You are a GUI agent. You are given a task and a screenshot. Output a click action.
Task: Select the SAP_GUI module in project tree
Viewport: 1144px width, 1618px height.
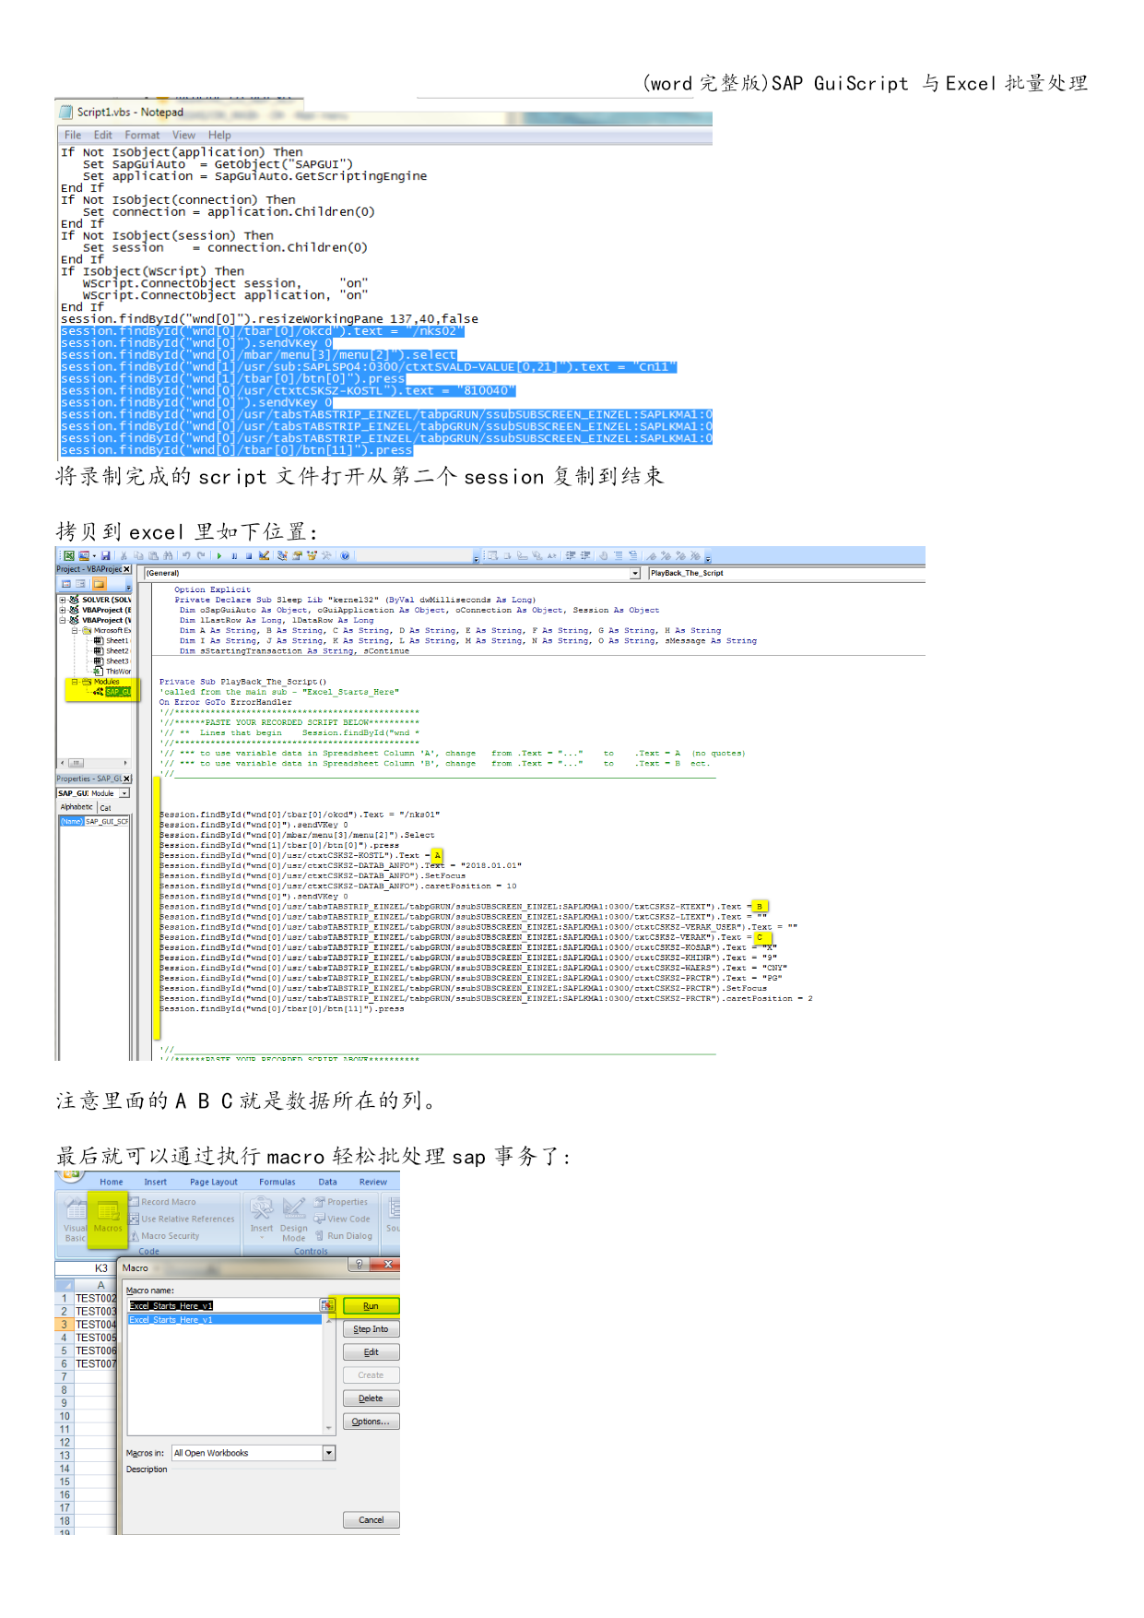(112, 692)
